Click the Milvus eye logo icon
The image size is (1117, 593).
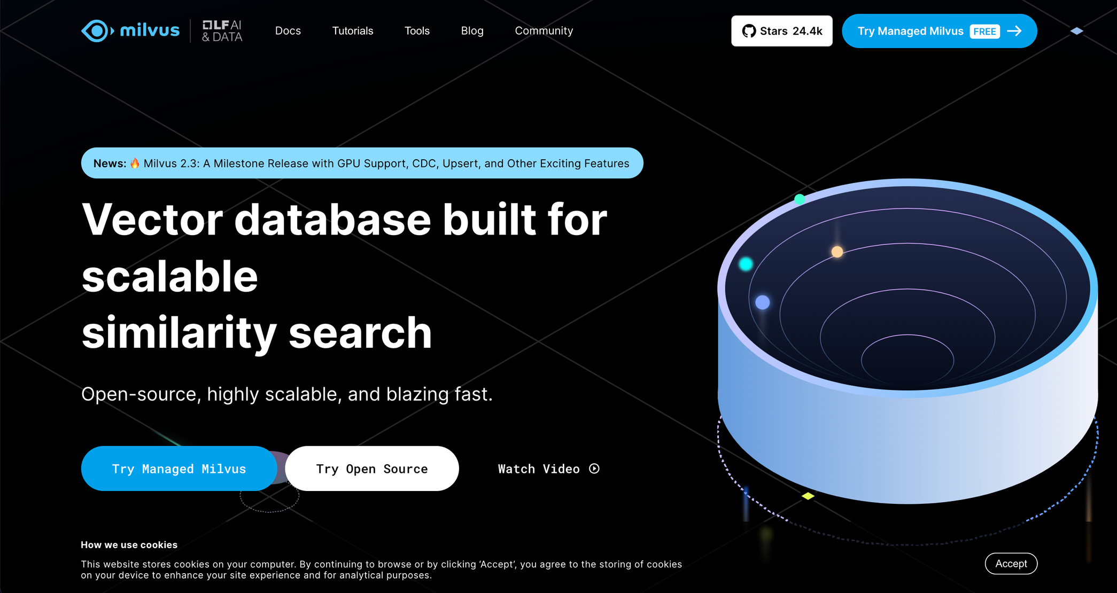(x=97, y=31)
